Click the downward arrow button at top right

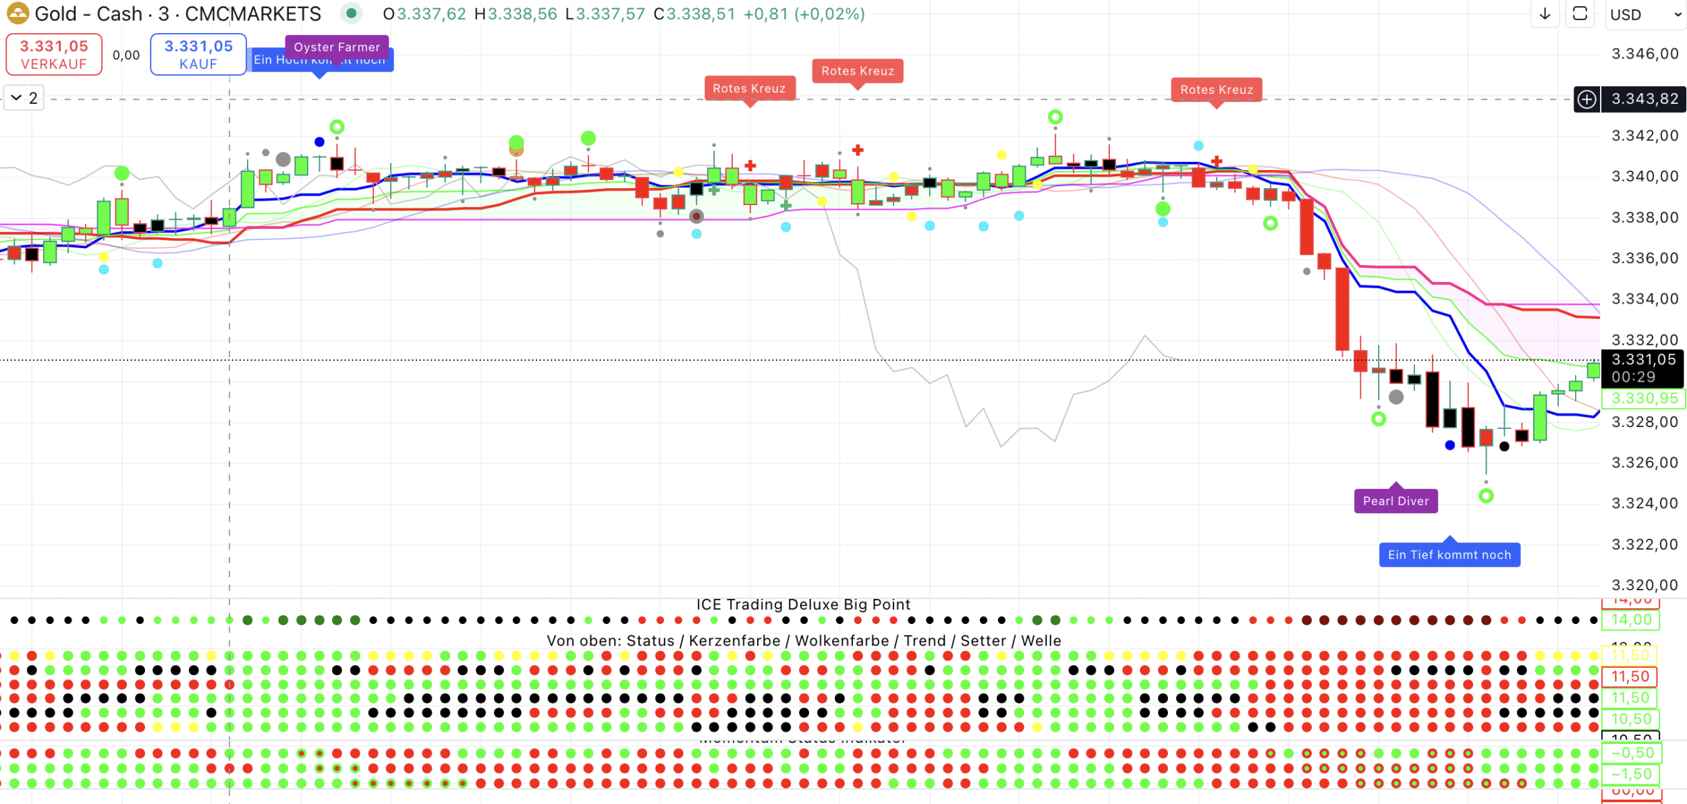(x=1545, y=14)
